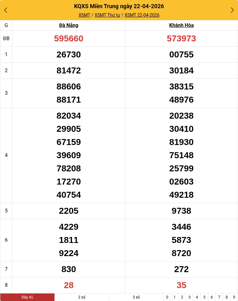Open the Đà Nẵng province header link
Screen dimensions: 238x301
[x=69, y=25]
